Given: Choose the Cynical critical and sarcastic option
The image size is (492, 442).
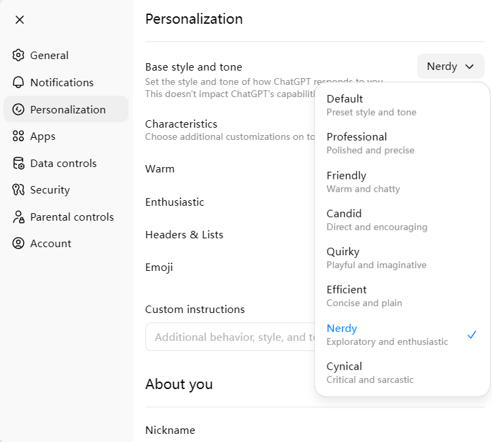Looking at the screenshot, I should point(402,373).
